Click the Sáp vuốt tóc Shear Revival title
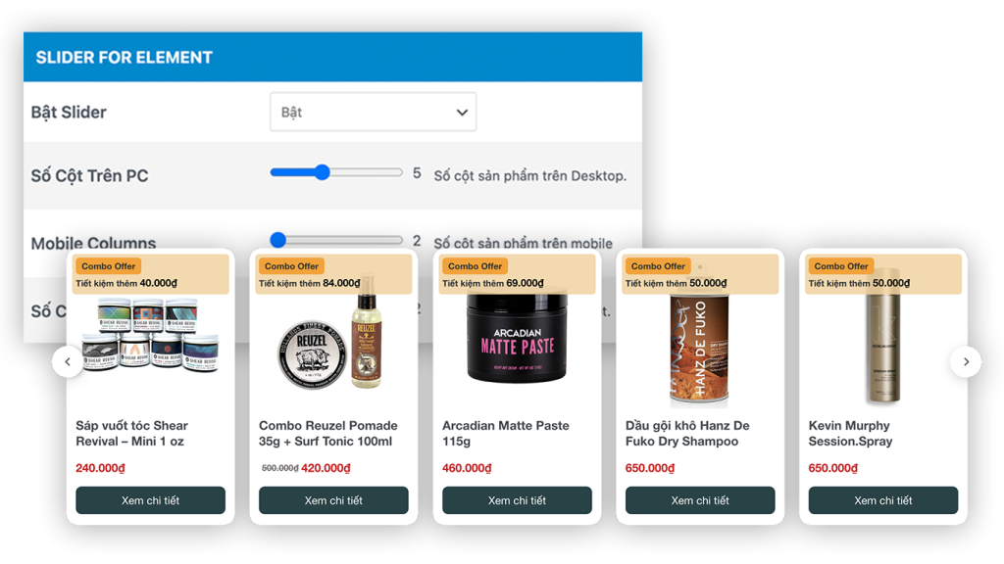This screenshot has height=564, width=1004. point(132,434)
